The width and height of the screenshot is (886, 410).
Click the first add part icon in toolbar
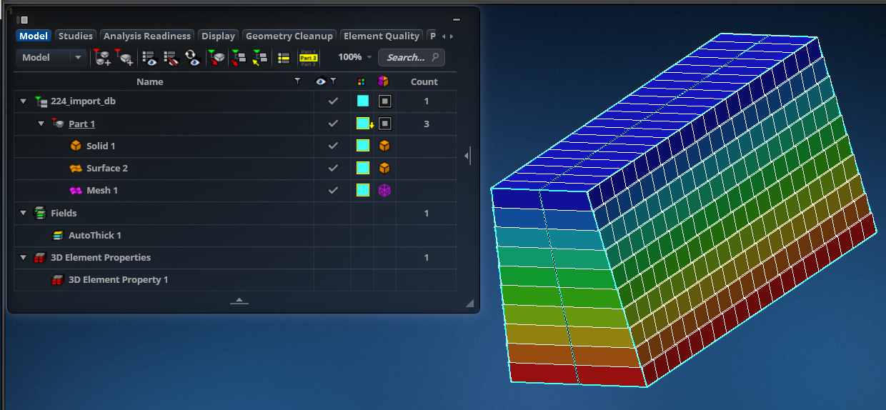click(x=103, y=58)
